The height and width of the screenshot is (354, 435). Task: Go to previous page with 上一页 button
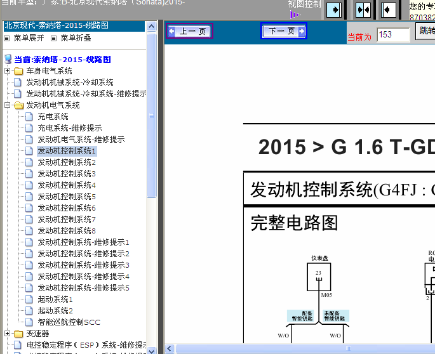(189, 31)
